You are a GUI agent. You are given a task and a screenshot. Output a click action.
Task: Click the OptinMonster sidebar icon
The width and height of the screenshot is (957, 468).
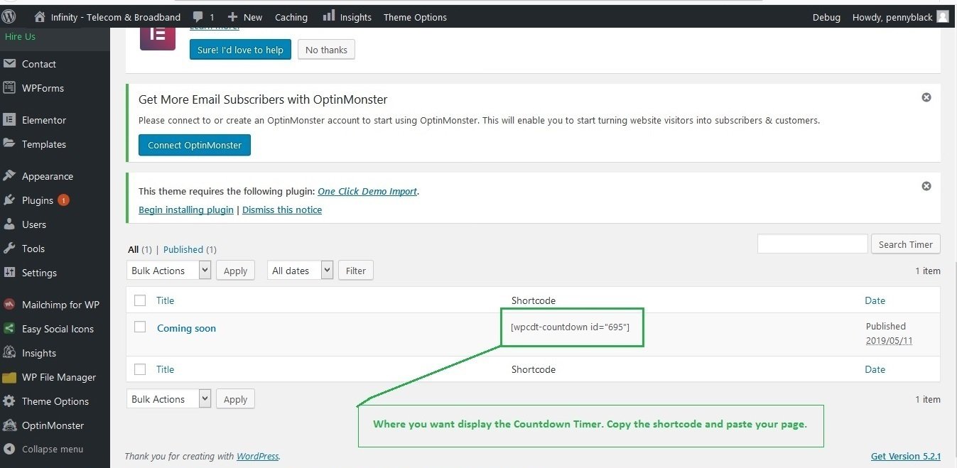pos(9,425)
